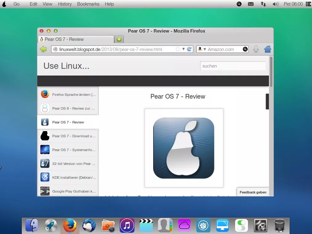The width and height of the screenshot is (312, 234).
Task: Click into the suchen search field
Action: [x=233, y=66]
